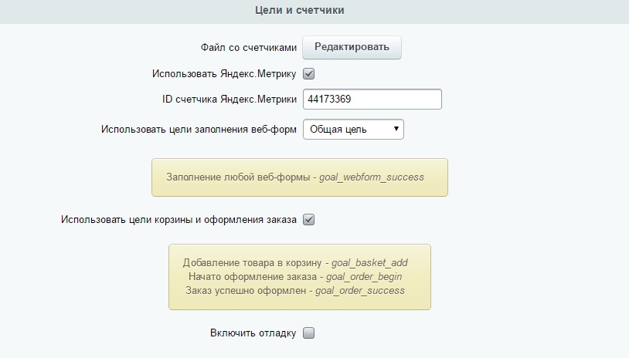This screenshot has width=629, height=358.
Task: Click the Использовать Яндекс.Метрику label text
Action: [x=225, y=74]
